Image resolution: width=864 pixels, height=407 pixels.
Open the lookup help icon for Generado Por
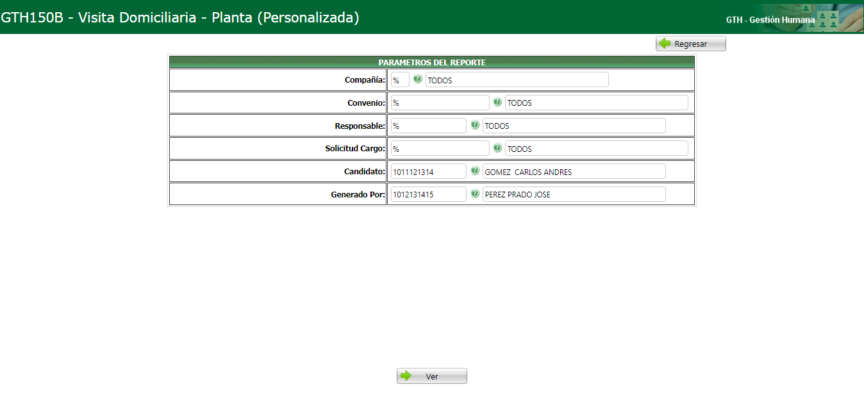pyautogui.click(x=475, y=194)
